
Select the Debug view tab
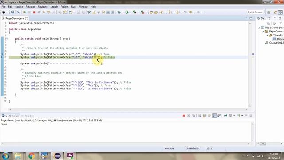click(x=262, y=18)
